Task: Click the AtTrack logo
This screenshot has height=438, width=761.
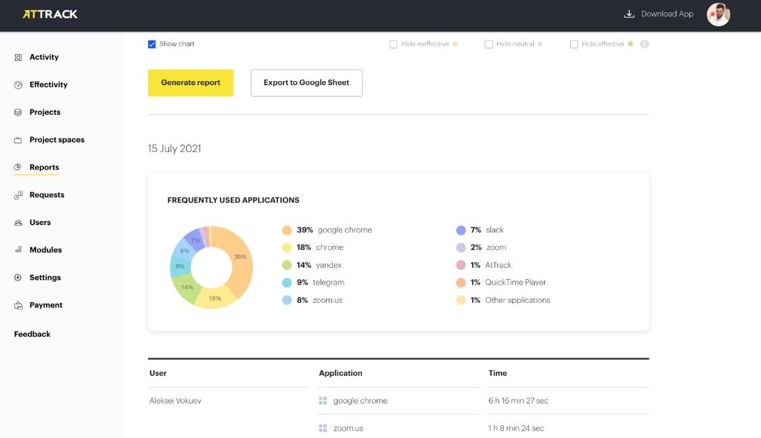Action: pos(50,14)
